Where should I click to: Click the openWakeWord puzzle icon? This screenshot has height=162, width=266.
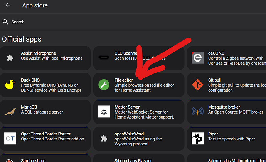tap(104, 139)
